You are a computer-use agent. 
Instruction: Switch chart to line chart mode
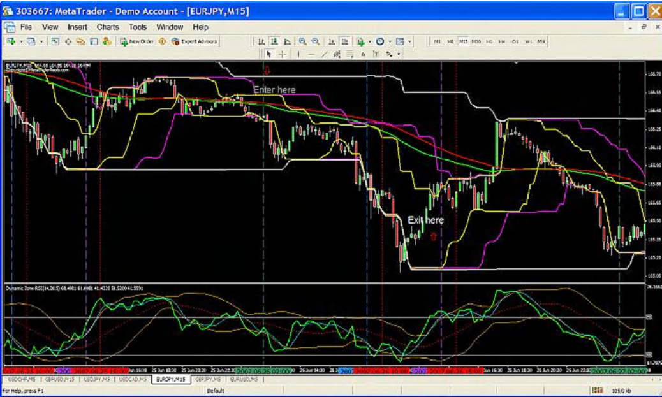pos(288,41)
